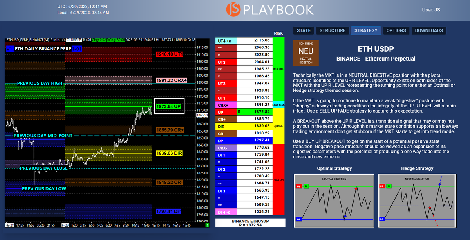Select the 1554.29 value cell
Viewport: 470px width, 240px height.
255,211
